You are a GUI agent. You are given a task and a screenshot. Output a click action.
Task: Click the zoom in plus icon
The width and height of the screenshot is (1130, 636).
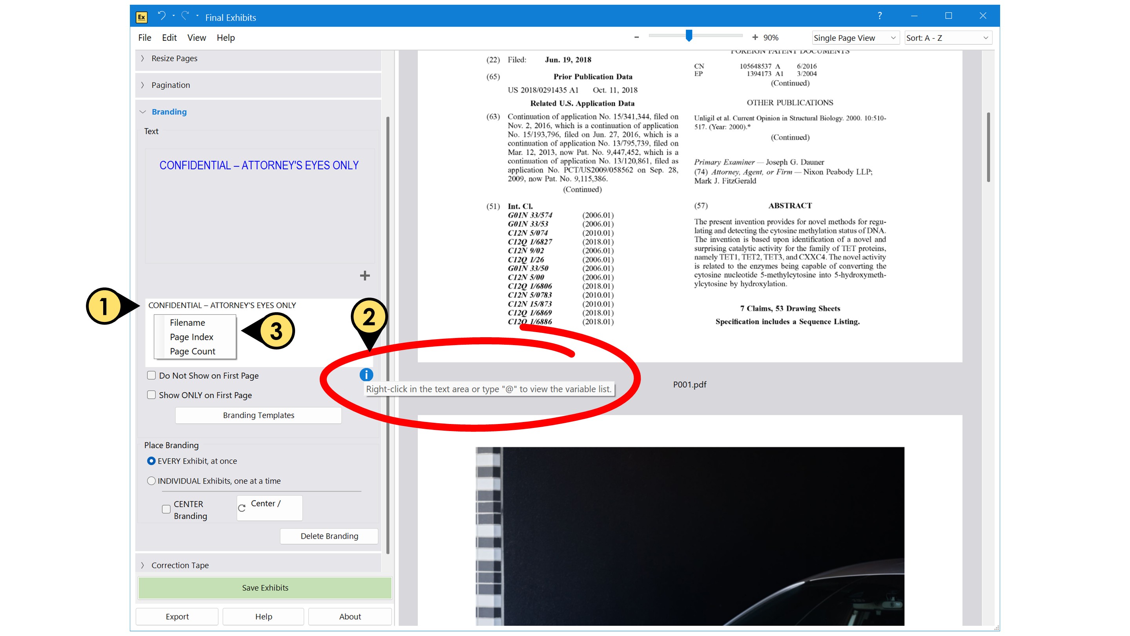tap(755, 37)
